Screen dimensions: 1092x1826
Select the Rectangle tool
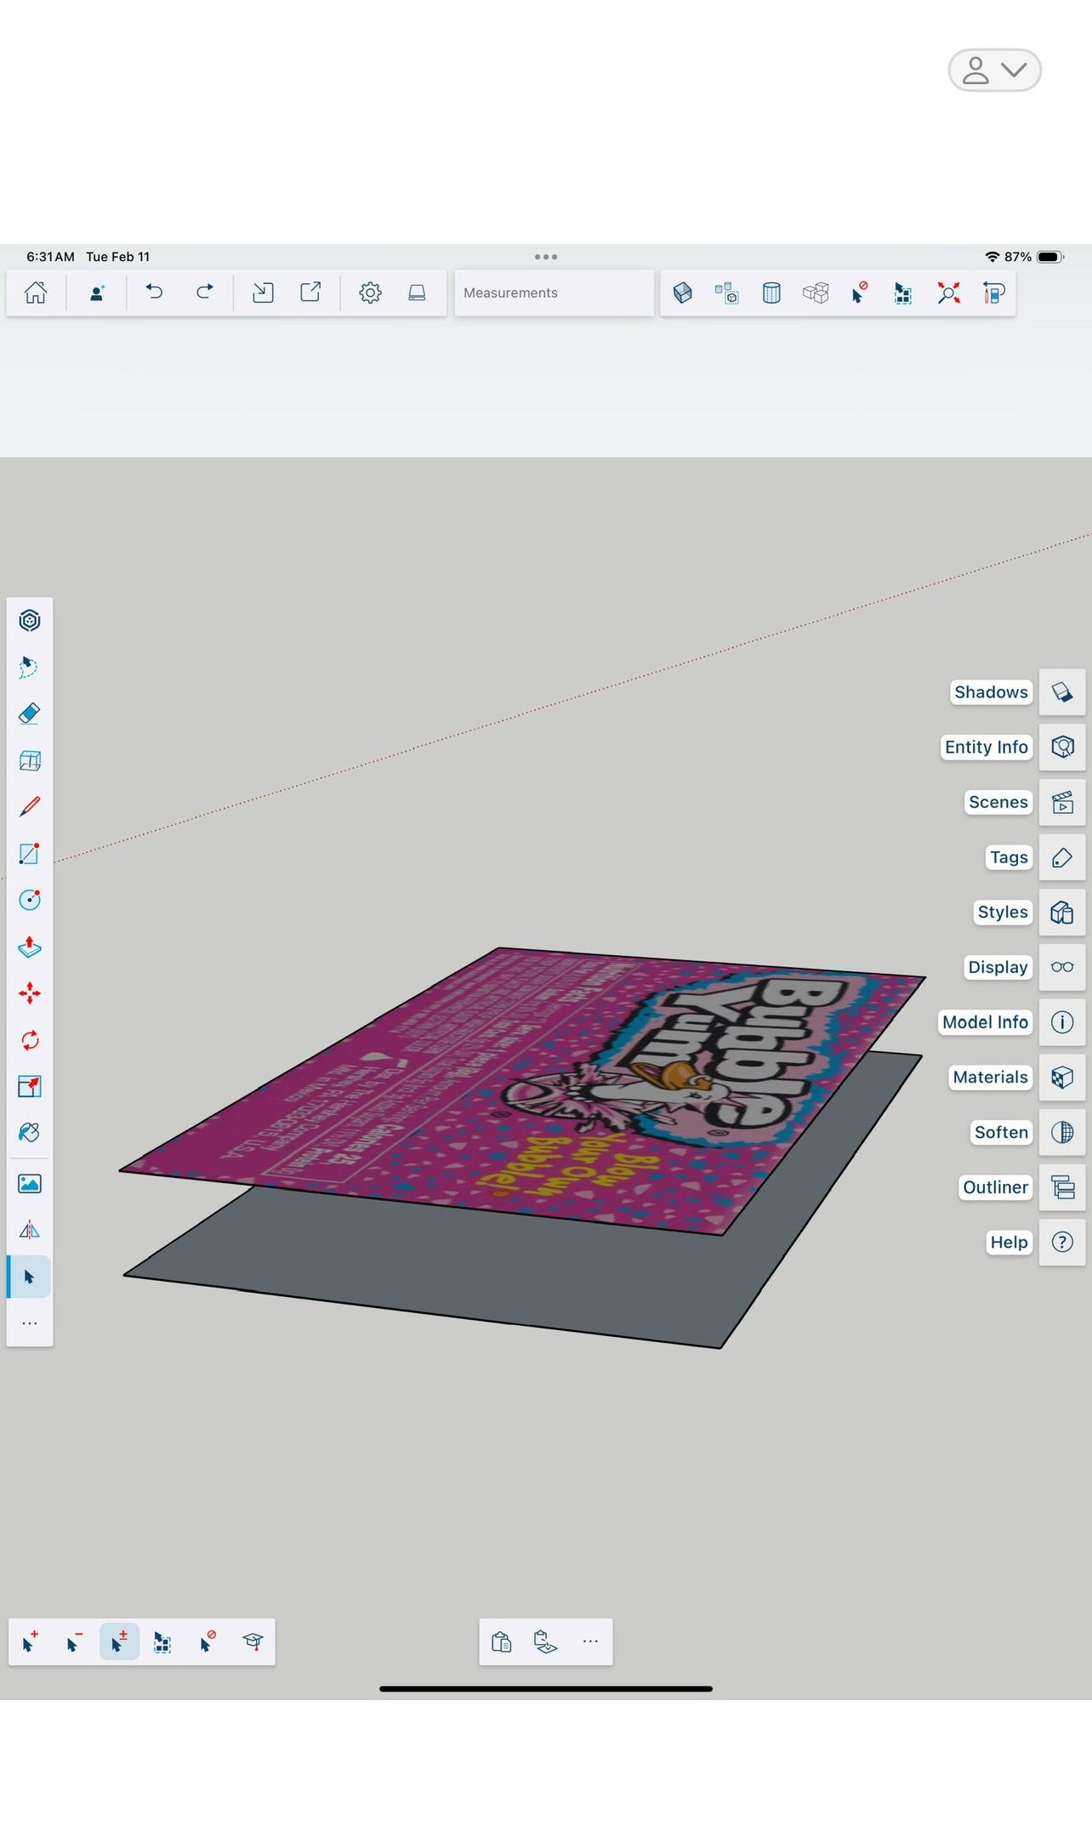pyautogui.click(x=30, y=853)
